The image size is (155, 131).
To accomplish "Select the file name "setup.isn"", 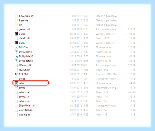I will 24,96.
